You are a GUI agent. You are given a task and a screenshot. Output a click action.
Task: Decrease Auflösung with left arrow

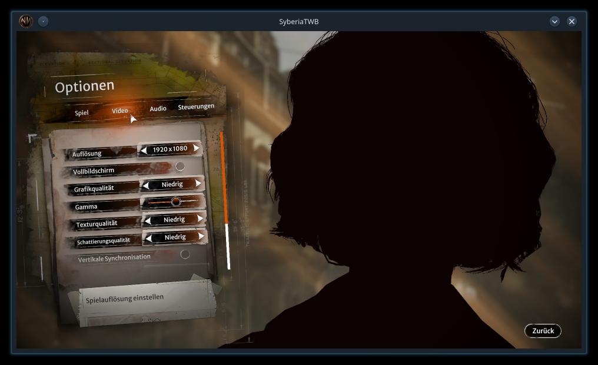pos(144,150)
